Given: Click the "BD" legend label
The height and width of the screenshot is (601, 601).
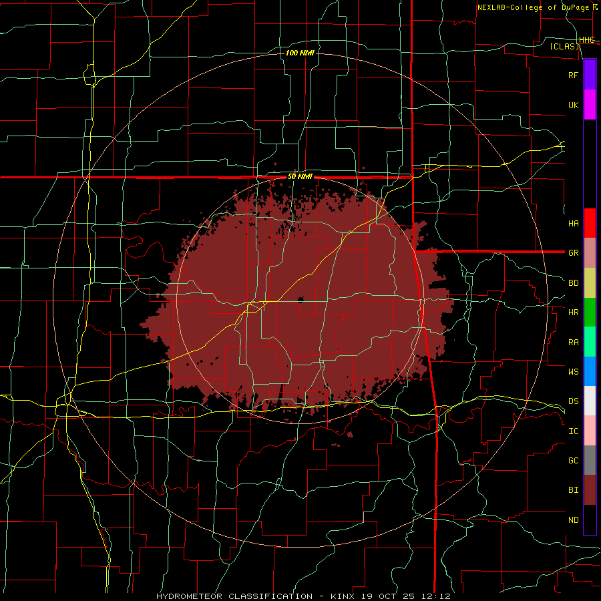Looking at the screenshot, I should click(574, 283).
